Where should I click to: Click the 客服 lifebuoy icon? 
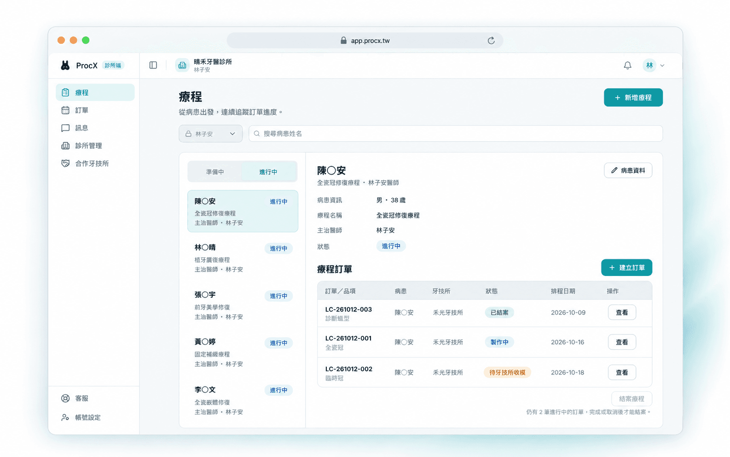[65, 398]
